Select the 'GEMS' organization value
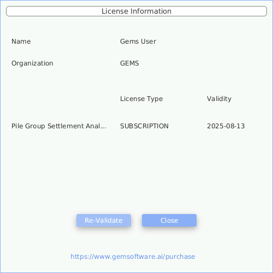The width and height of the screenshot is (273, 273). [129, 63]
